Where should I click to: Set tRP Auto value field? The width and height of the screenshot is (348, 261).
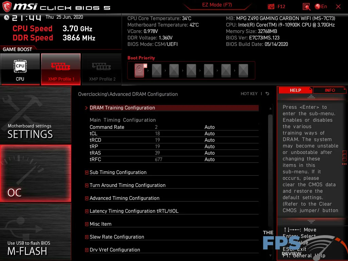(x=209, y=146)
